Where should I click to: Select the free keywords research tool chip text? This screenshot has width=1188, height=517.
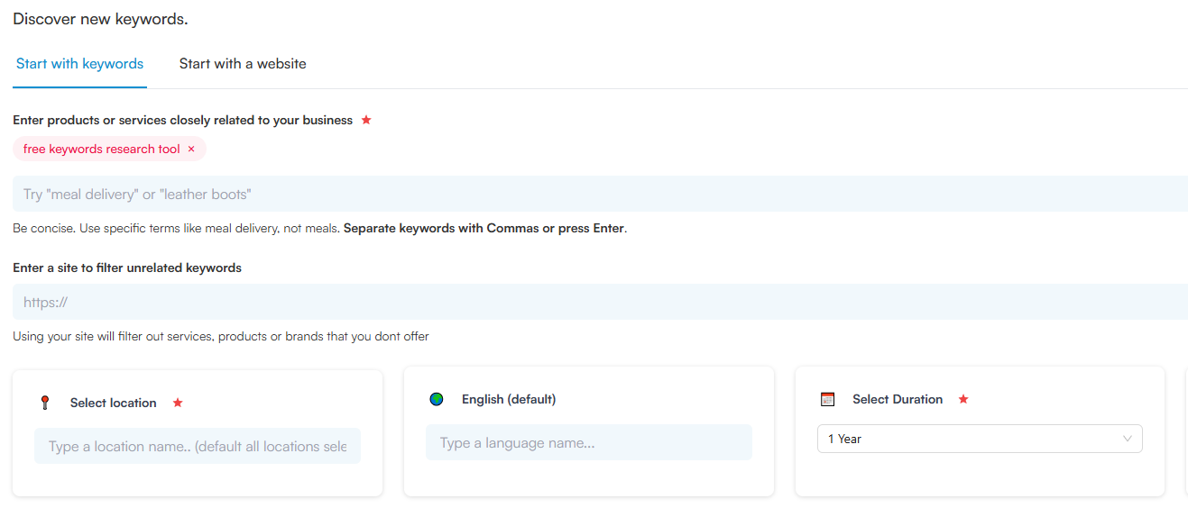point(101,150)
